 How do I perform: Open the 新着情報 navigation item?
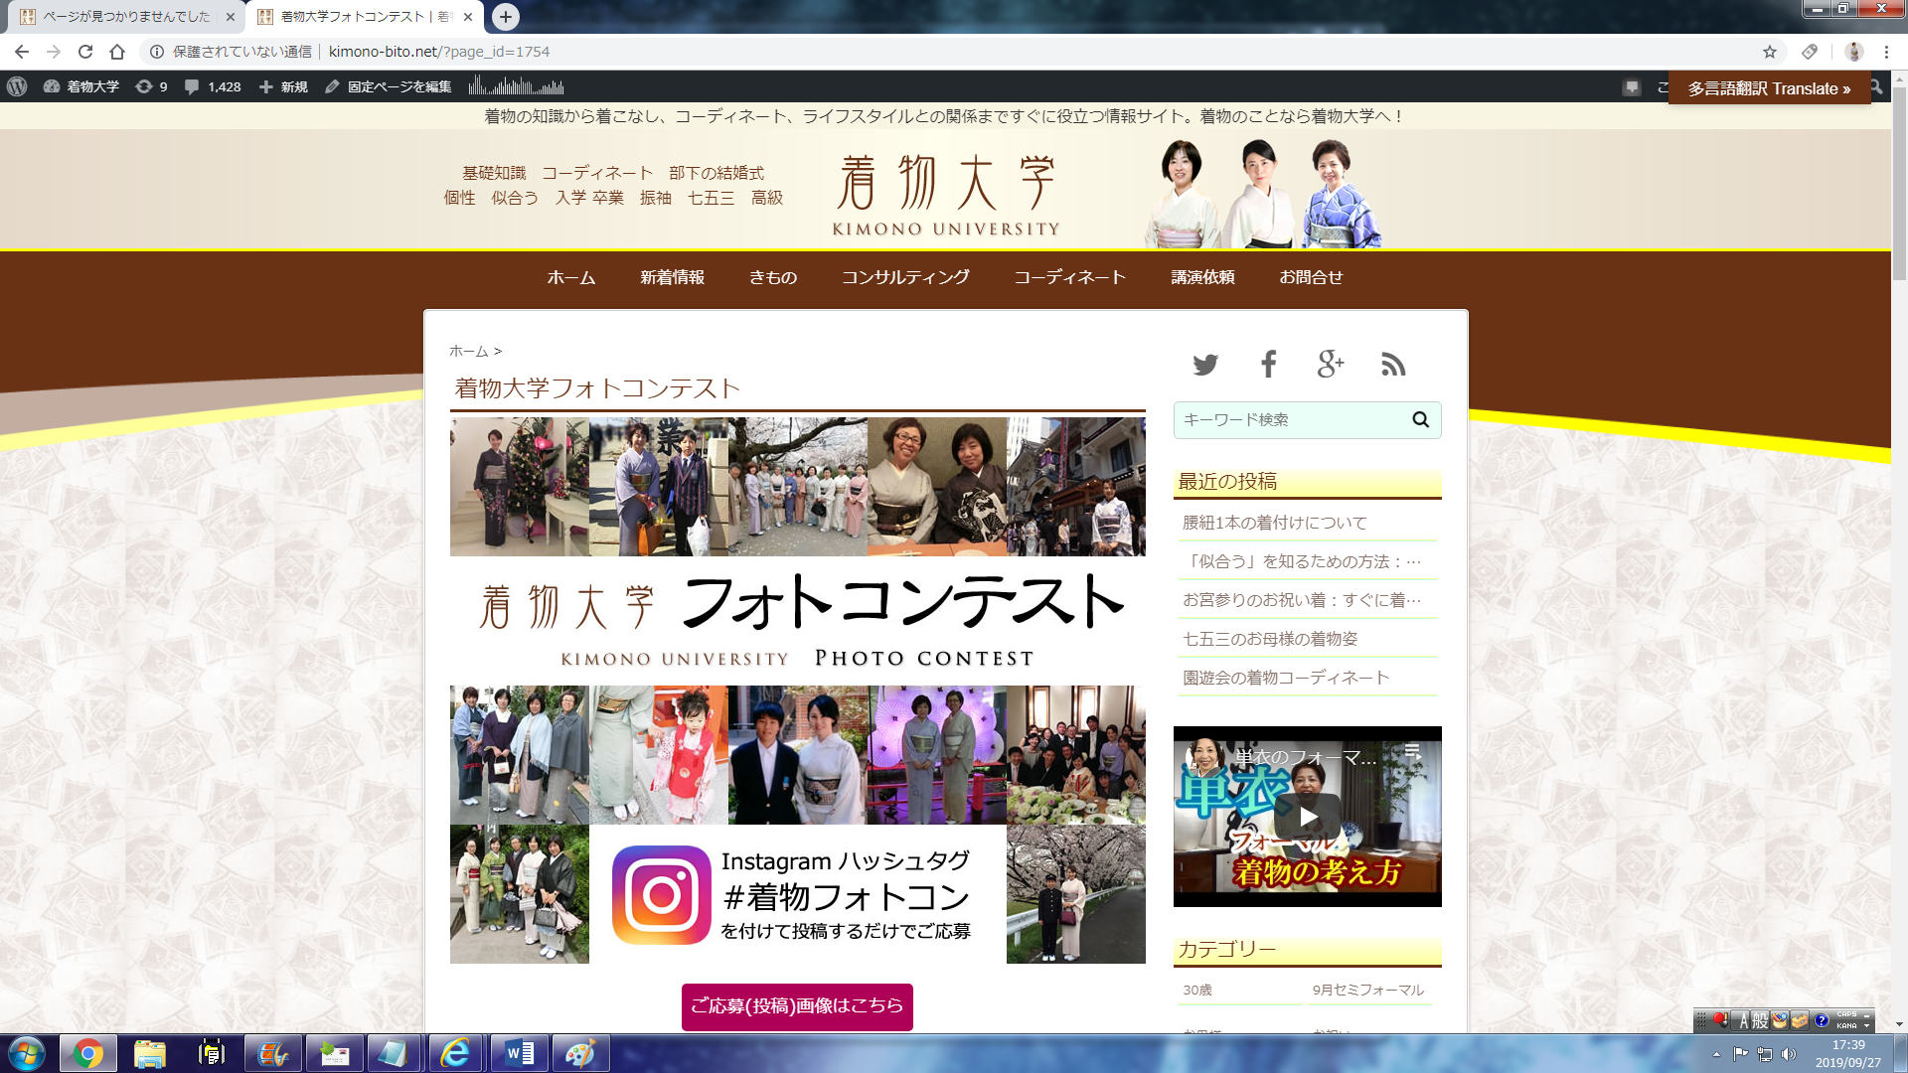[672, 277]
